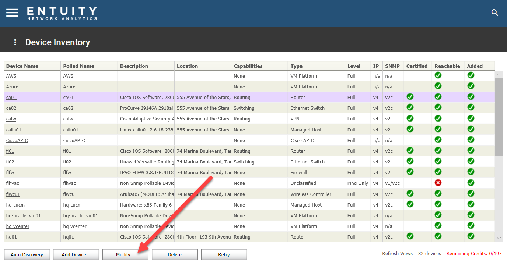Click the Auto Discovery button

(x=27, y=254)
